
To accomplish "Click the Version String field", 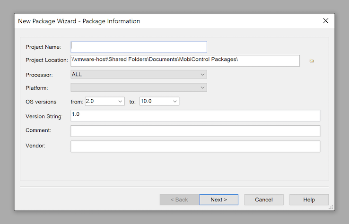I will coord(195,115).
